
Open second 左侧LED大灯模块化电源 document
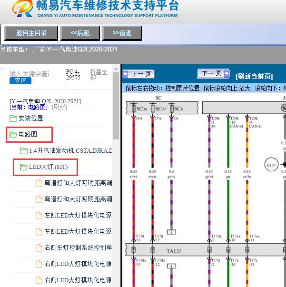[78, 231]
